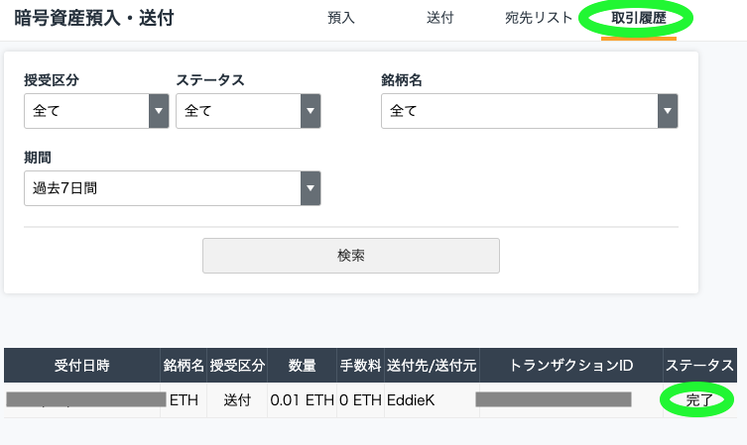Click the 受付日時 column header
Viewport: 747px width, 445px height.
[82, 365]
